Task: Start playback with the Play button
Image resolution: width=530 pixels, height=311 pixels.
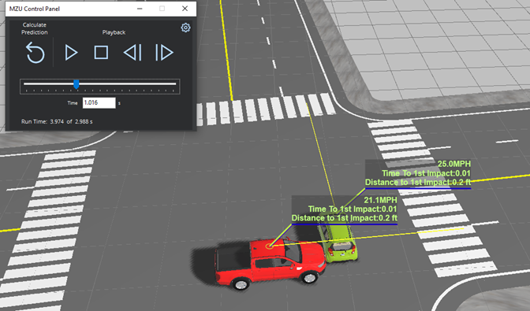Action: tap(71, 53)
